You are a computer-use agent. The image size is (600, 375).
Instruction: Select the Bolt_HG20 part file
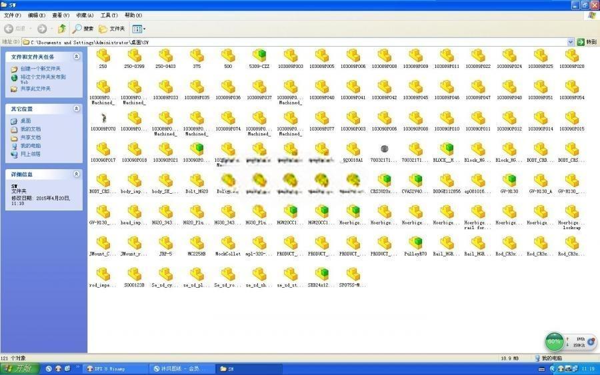(197, 181)
